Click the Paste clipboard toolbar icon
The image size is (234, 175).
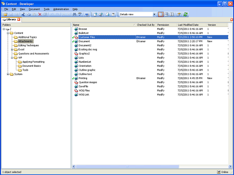pyautogui.click(x=34, y=15)
